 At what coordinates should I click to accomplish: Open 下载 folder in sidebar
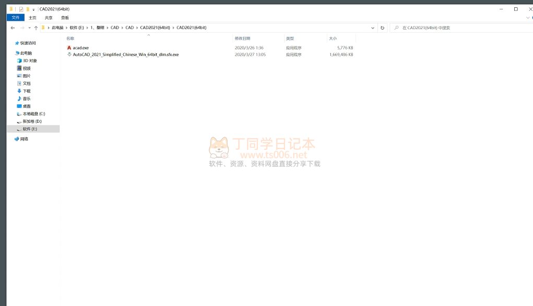click(x=27, y=91)
